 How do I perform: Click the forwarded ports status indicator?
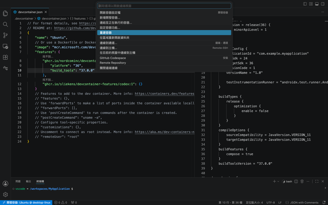pyautogui.click(x=74, y=203)
